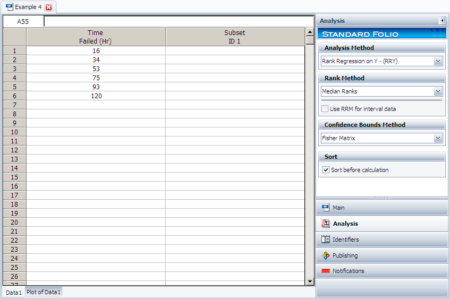The width and height of the screenshot is (450, 299).
Task: Click the Subset ID cell in row 1
Action: click(235, 51)
